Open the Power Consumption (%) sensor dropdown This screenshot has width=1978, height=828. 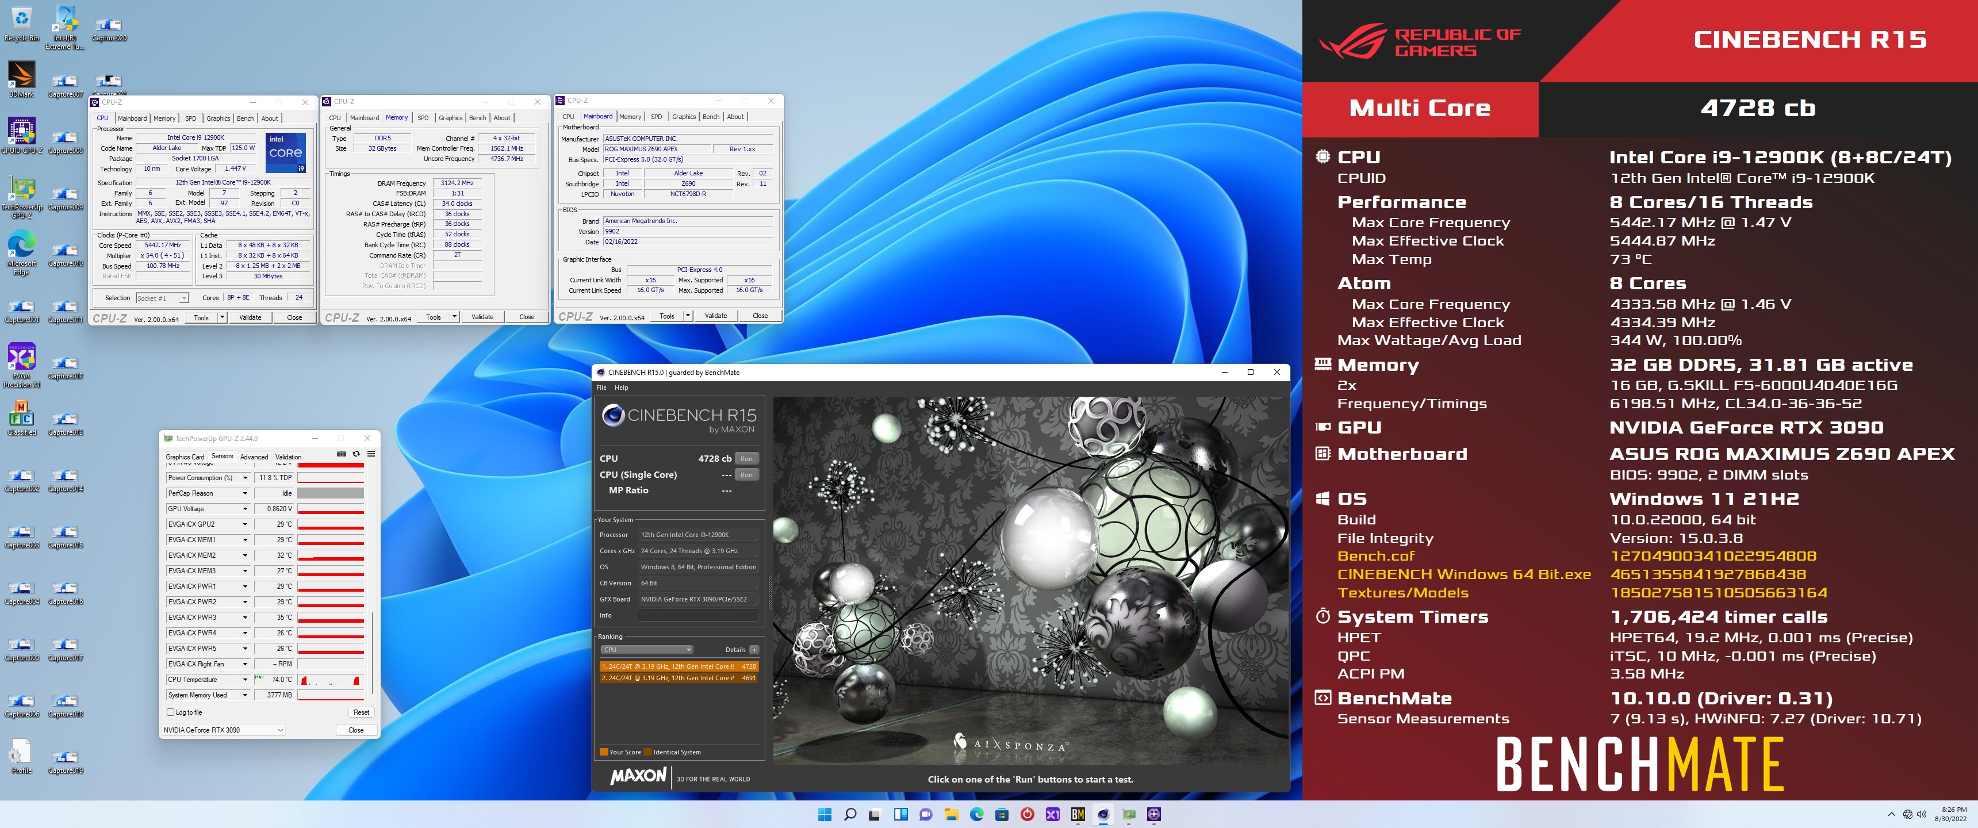point(245,478)
